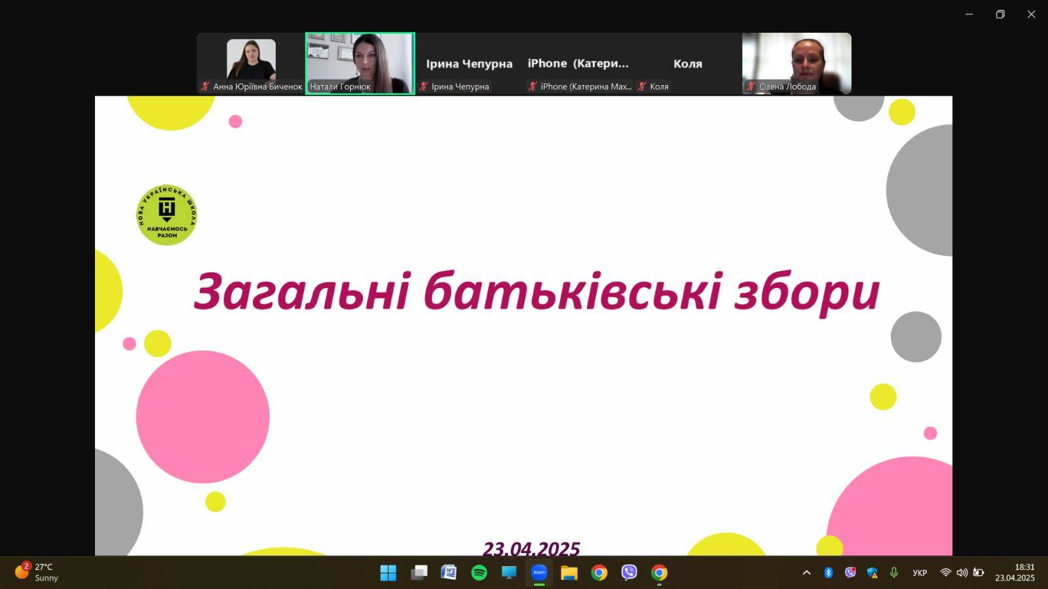Click the 23.04.2025 date on the slide
The image size is (1048, 589).
[531, 548]
